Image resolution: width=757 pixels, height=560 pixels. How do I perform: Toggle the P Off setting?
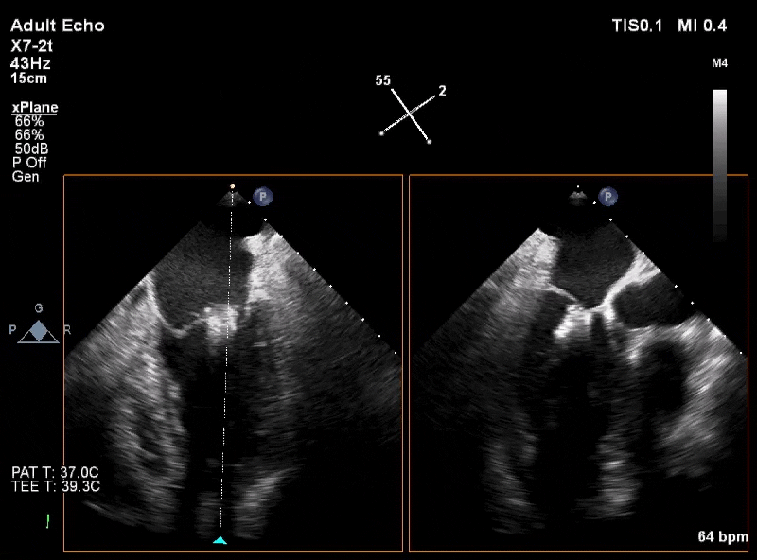point(29,163)
